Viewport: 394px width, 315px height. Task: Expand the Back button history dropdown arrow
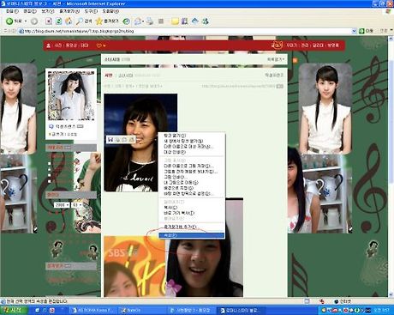[26, 21]
